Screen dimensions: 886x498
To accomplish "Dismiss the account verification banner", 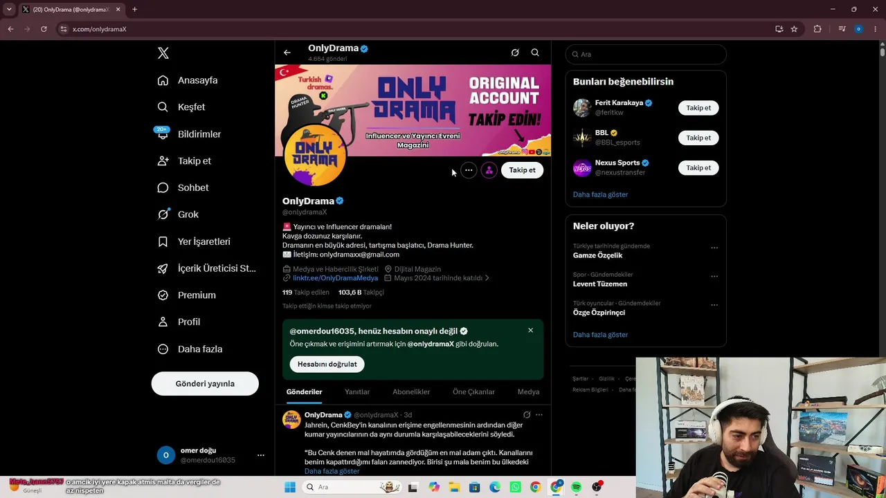I will pos(531,331).
